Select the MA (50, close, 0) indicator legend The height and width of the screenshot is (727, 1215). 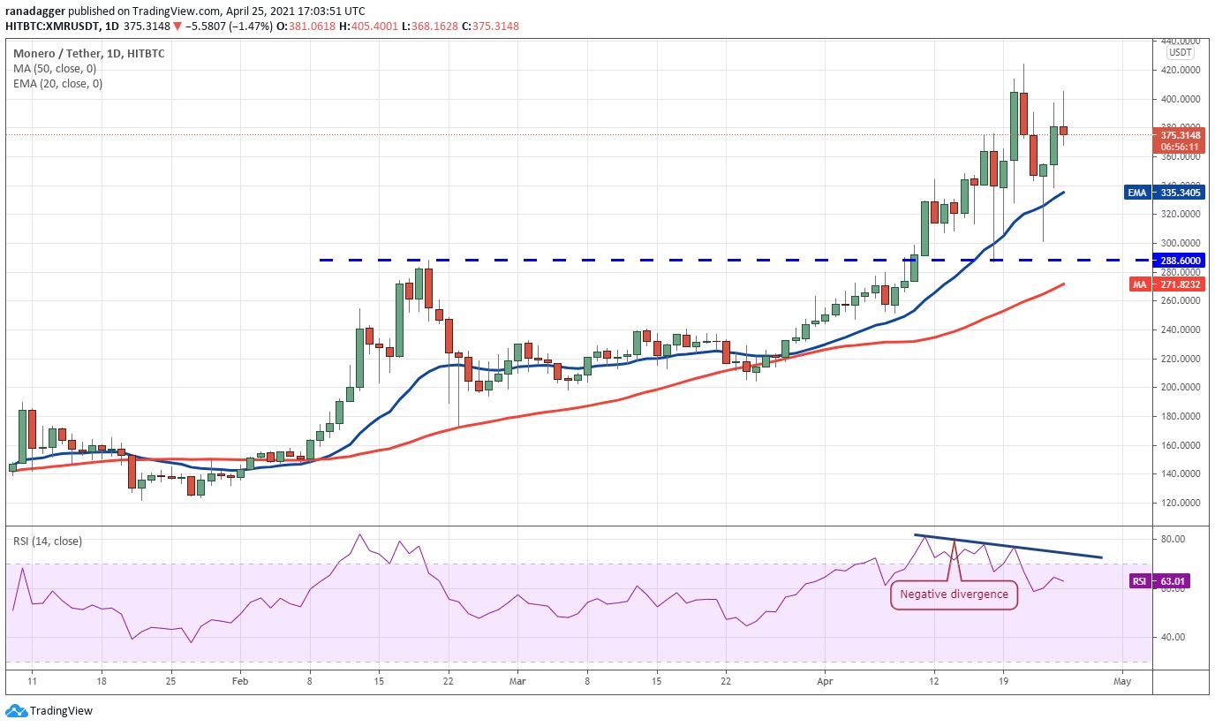coord(55,69)
